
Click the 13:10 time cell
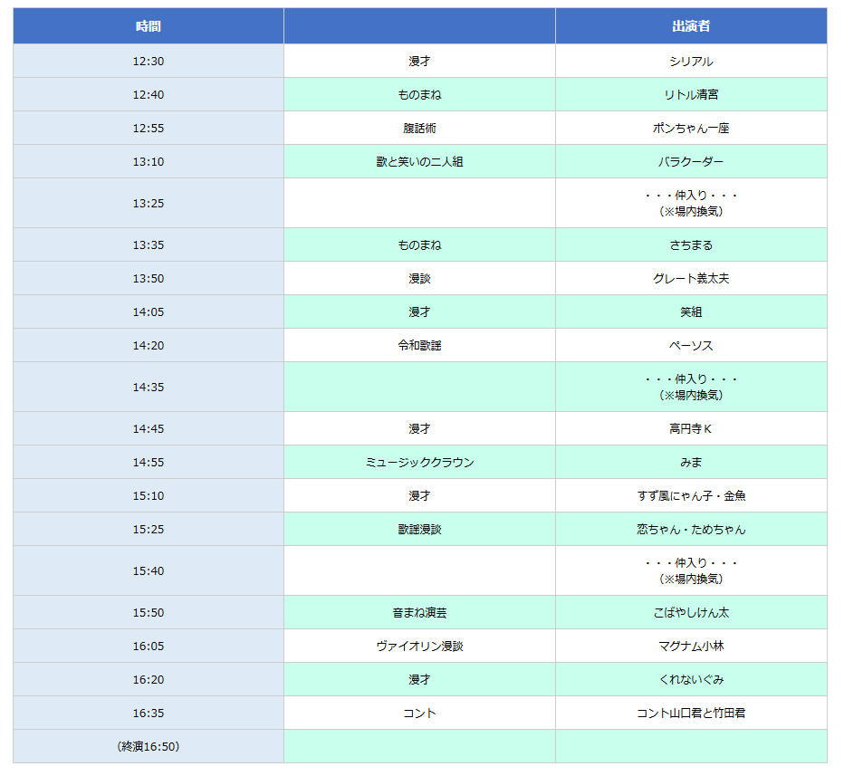(x=149, y=161)
